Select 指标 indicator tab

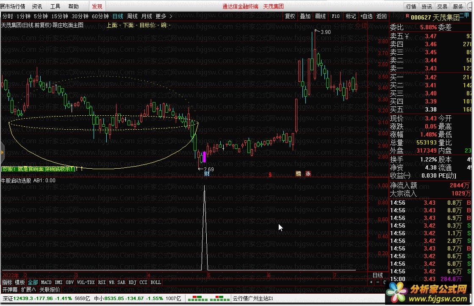click(x=7, y=282)
